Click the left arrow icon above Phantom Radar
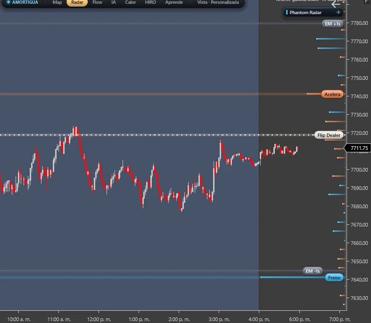371x323 pixels. pyautogui.click(x=335, y=4)
